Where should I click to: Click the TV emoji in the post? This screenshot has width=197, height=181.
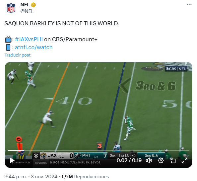[x=8, y=40]
